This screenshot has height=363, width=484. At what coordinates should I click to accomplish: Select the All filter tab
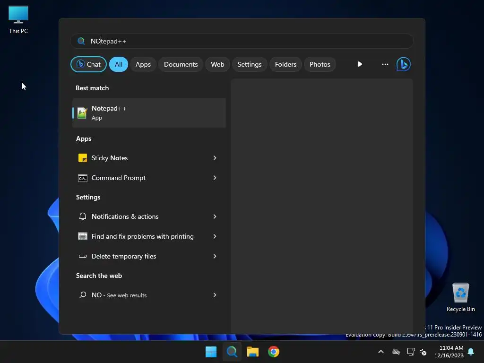pyautogui.click(x=119, y=64)
